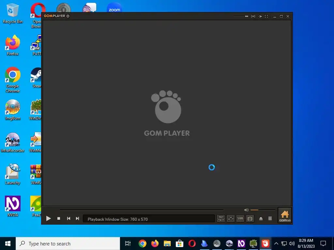Screen dimensions: 334x250
Task: Enable 360 degree video mode
Action: pyautogui.click(x=221, y=218)
